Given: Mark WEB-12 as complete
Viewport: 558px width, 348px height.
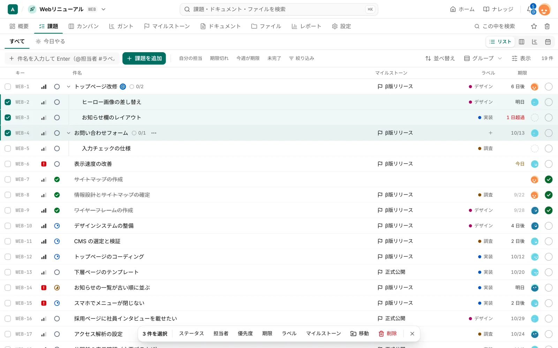Looking at the screenshot, I should (549, 257).
